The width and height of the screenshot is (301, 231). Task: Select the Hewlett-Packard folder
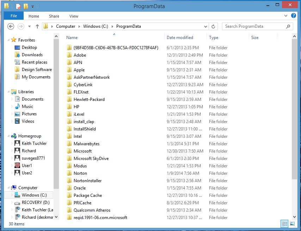(x=89, y=100)
